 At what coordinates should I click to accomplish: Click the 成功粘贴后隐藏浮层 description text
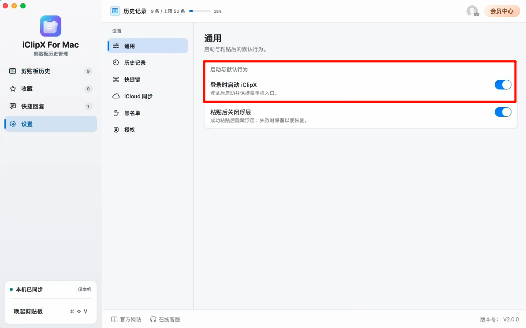pyautogui.click(x=259, y=120)
